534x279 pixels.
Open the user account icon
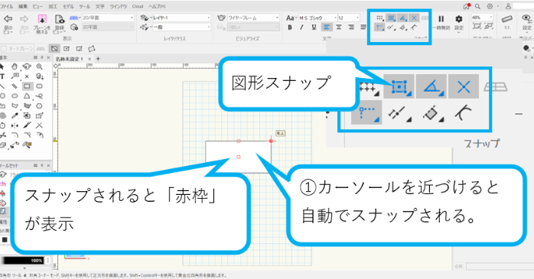(x=508, y=6)
